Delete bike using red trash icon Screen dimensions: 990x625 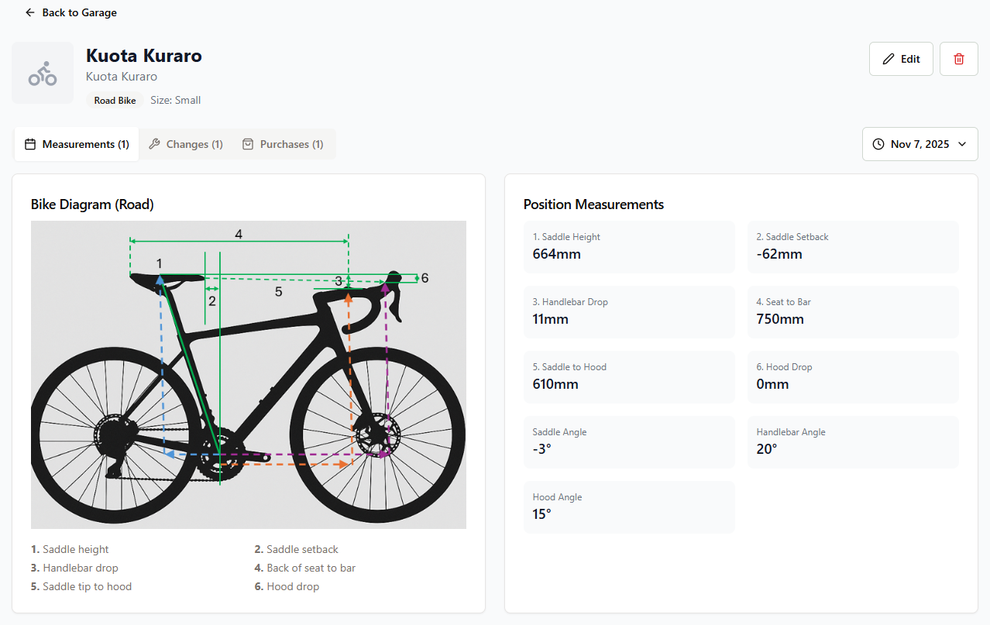[x=959, y=59]
